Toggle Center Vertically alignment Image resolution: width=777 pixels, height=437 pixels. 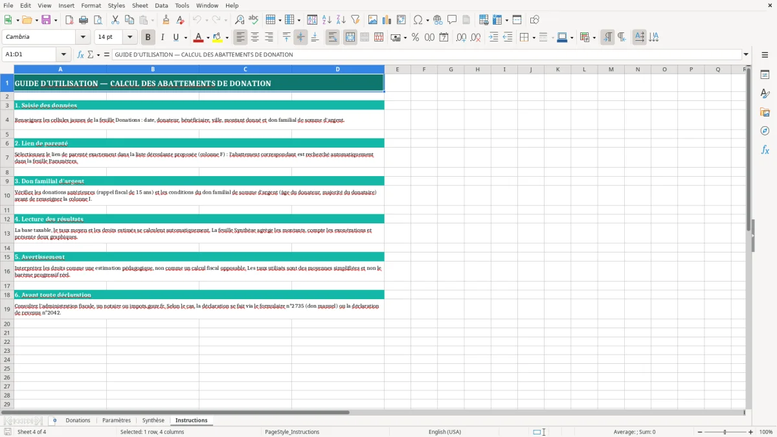(x=300, y=37)
